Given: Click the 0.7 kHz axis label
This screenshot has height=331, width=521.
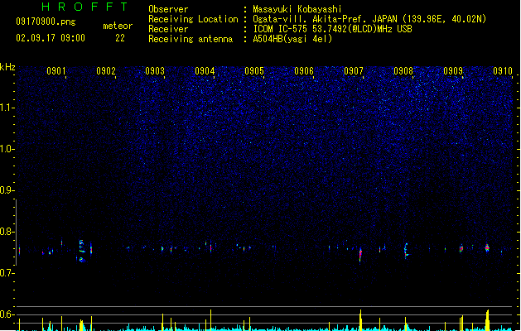Looking at the screenshot, I should pyautogui.click(x=7, y=273).
